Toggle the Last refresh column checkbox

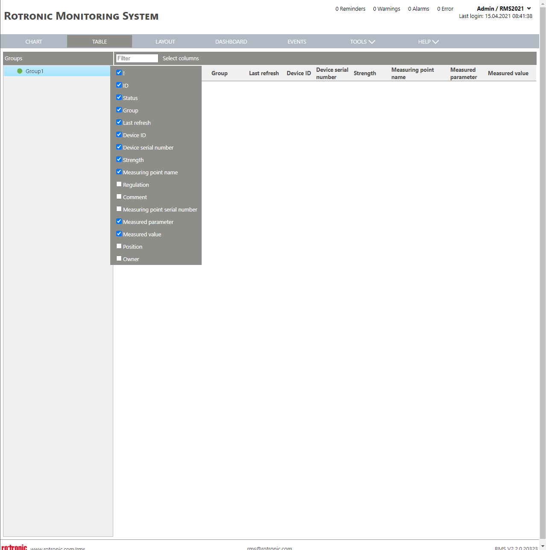pos(119,122)
